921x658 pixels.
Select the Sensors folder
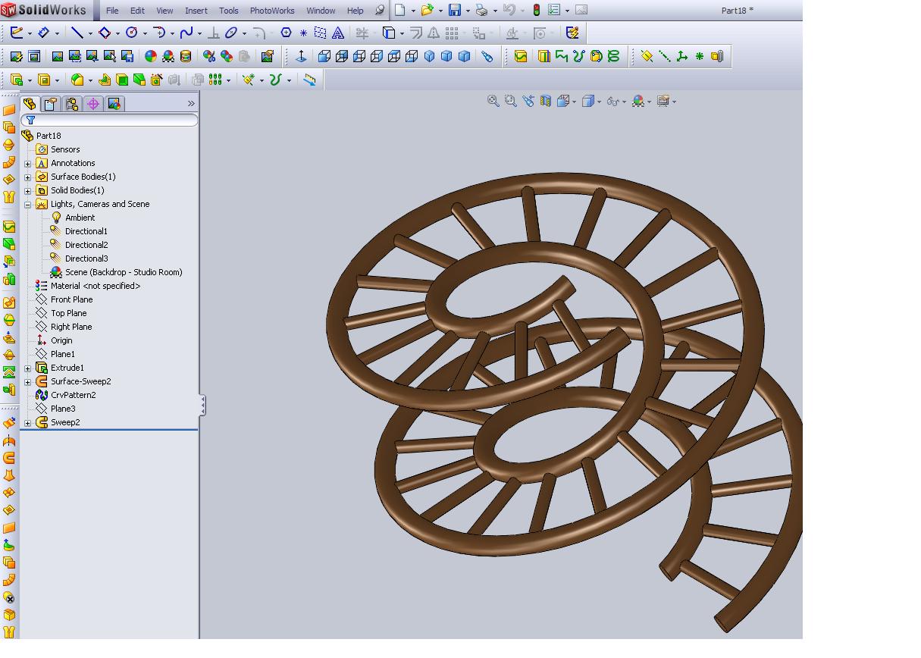coord(65,149)
